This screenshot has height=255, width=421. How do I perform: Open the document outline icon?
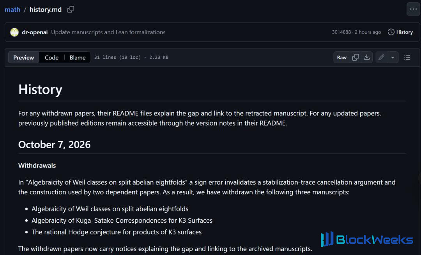pyautogui.click(x=407, y=57)
